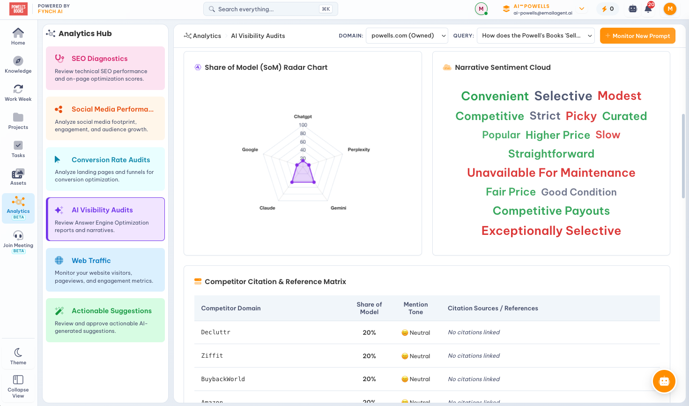Viewport: 689px width, 406px height.
Task: Click Exceptionally Selective in sentiment cloud
Action: 551,231
